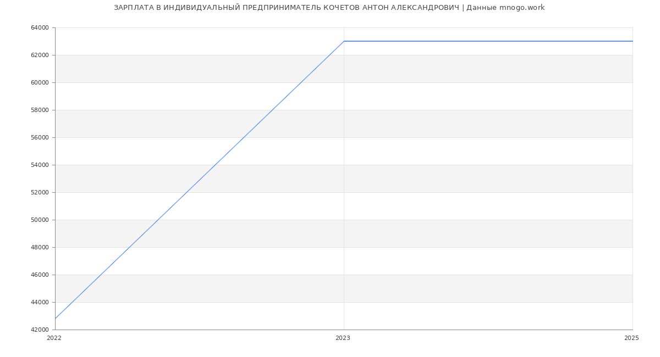Click the line's peak data point at 2023
660x357 pixels.
pos(344,41)
